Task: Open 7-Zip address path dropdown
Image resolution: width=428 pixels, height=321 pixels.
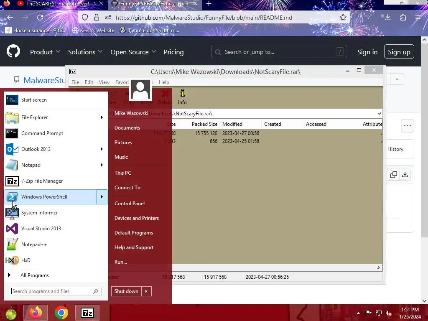Action: pos(379,114)
